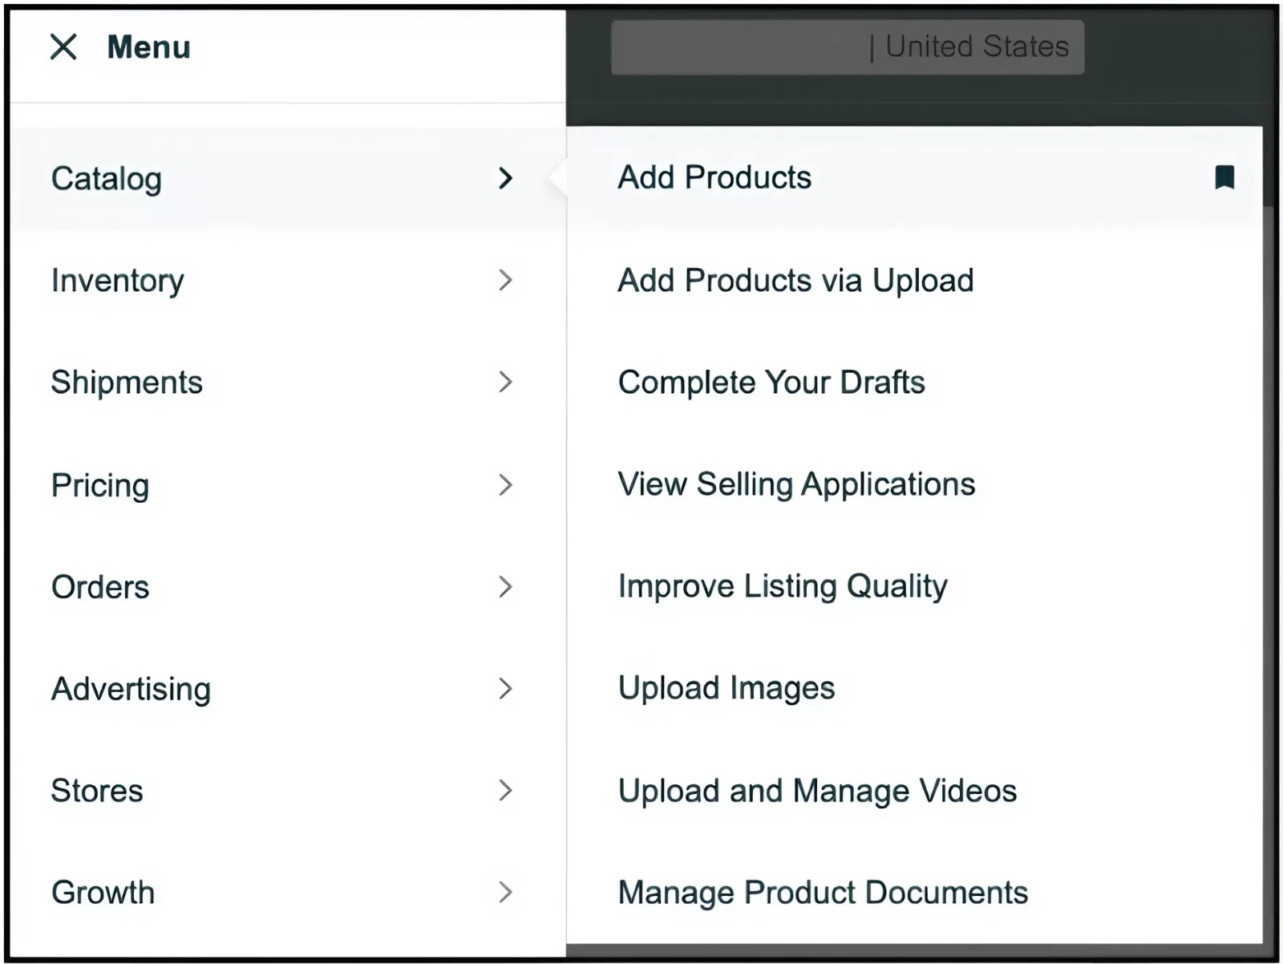Image resolution: width=1283 pixels, height=964 pixels.
Task: Select Manage Product Documents
Action: click(823, 893)
